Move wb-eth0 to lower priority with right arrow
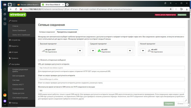This screenshot has height=108, width=191. [x=130, y=51]
